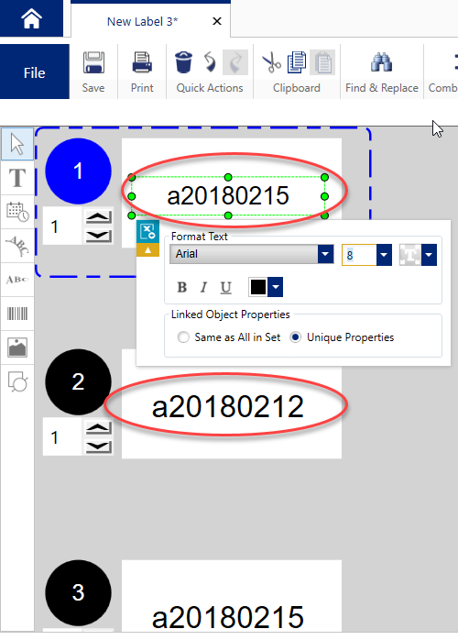The height and width of the screenshot is (640, 458).
Task: Print the label using the printer icon
Action: (142, 62)
